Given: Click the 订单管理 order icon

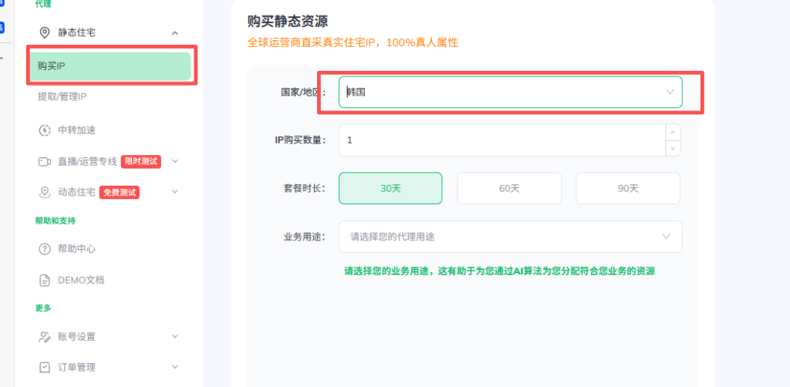Looking at the screenshot, I should 45,367.
